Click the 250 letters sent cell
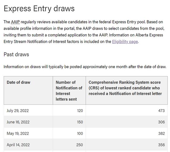 pos(69,145)
